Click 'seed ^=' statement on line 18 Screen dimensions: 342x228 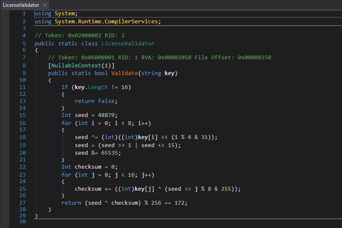(x=146, y=137)
